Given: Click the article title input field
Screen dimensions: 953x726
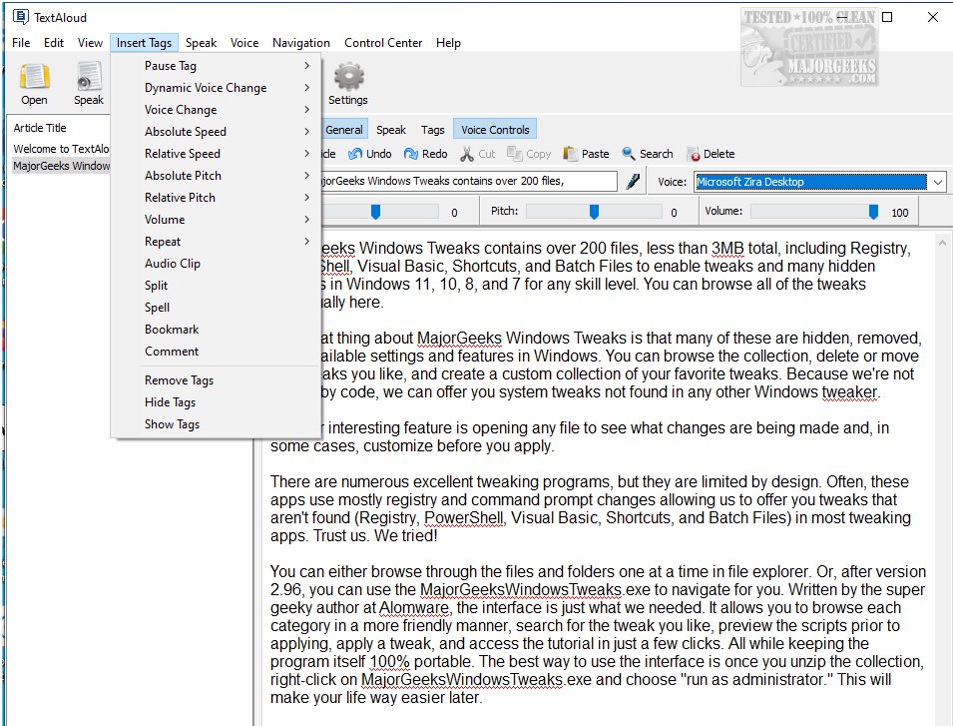Looking at the screenshot, I should click(x=469, y=181).
